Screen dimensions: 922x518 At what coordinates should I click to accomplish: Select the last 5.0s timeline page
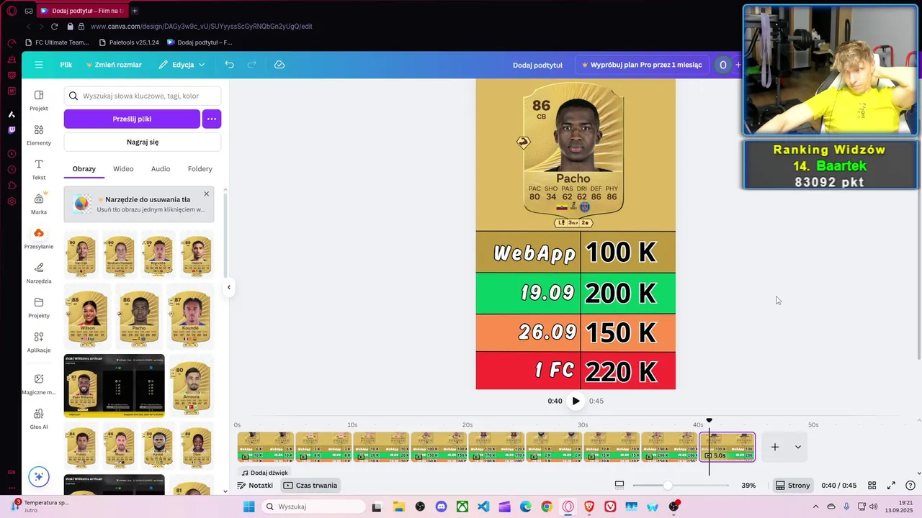pos(728,447)
